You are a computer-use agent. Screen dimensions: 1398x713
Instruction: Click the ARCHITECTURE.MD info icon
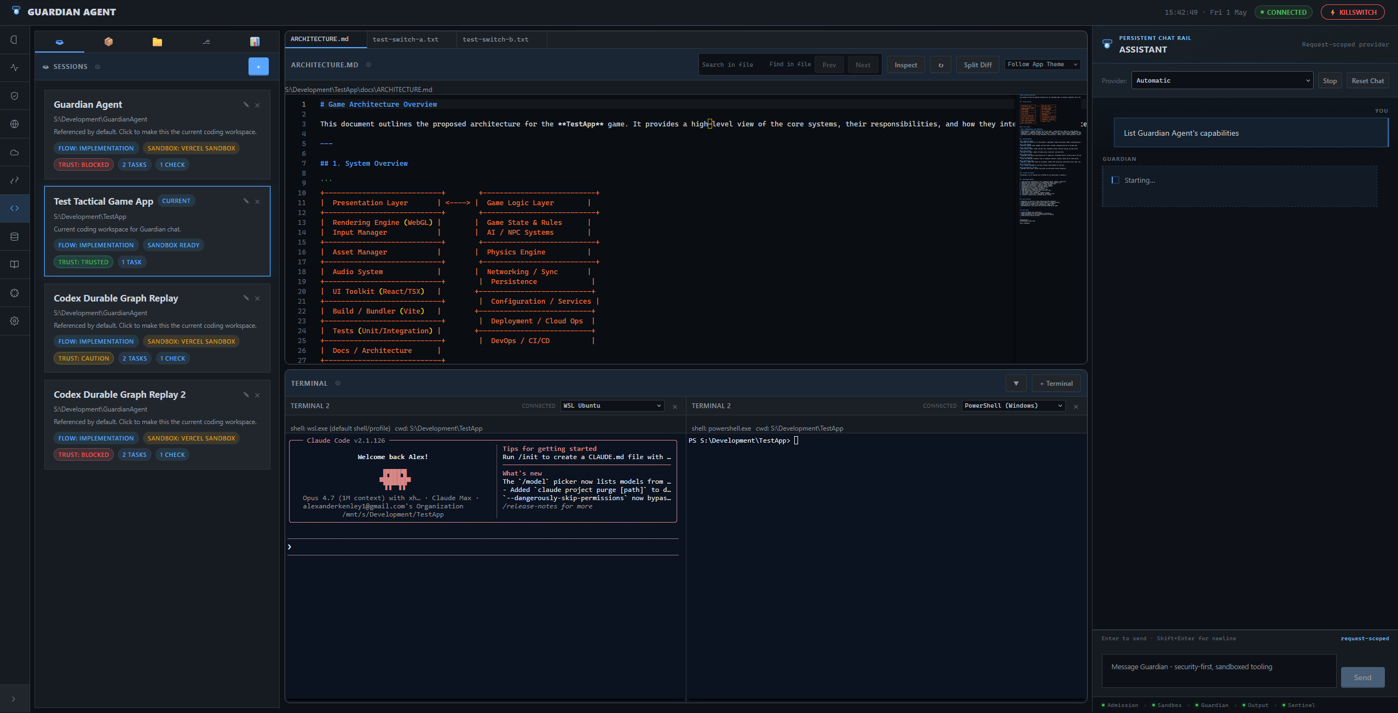[x=368, y=65]
